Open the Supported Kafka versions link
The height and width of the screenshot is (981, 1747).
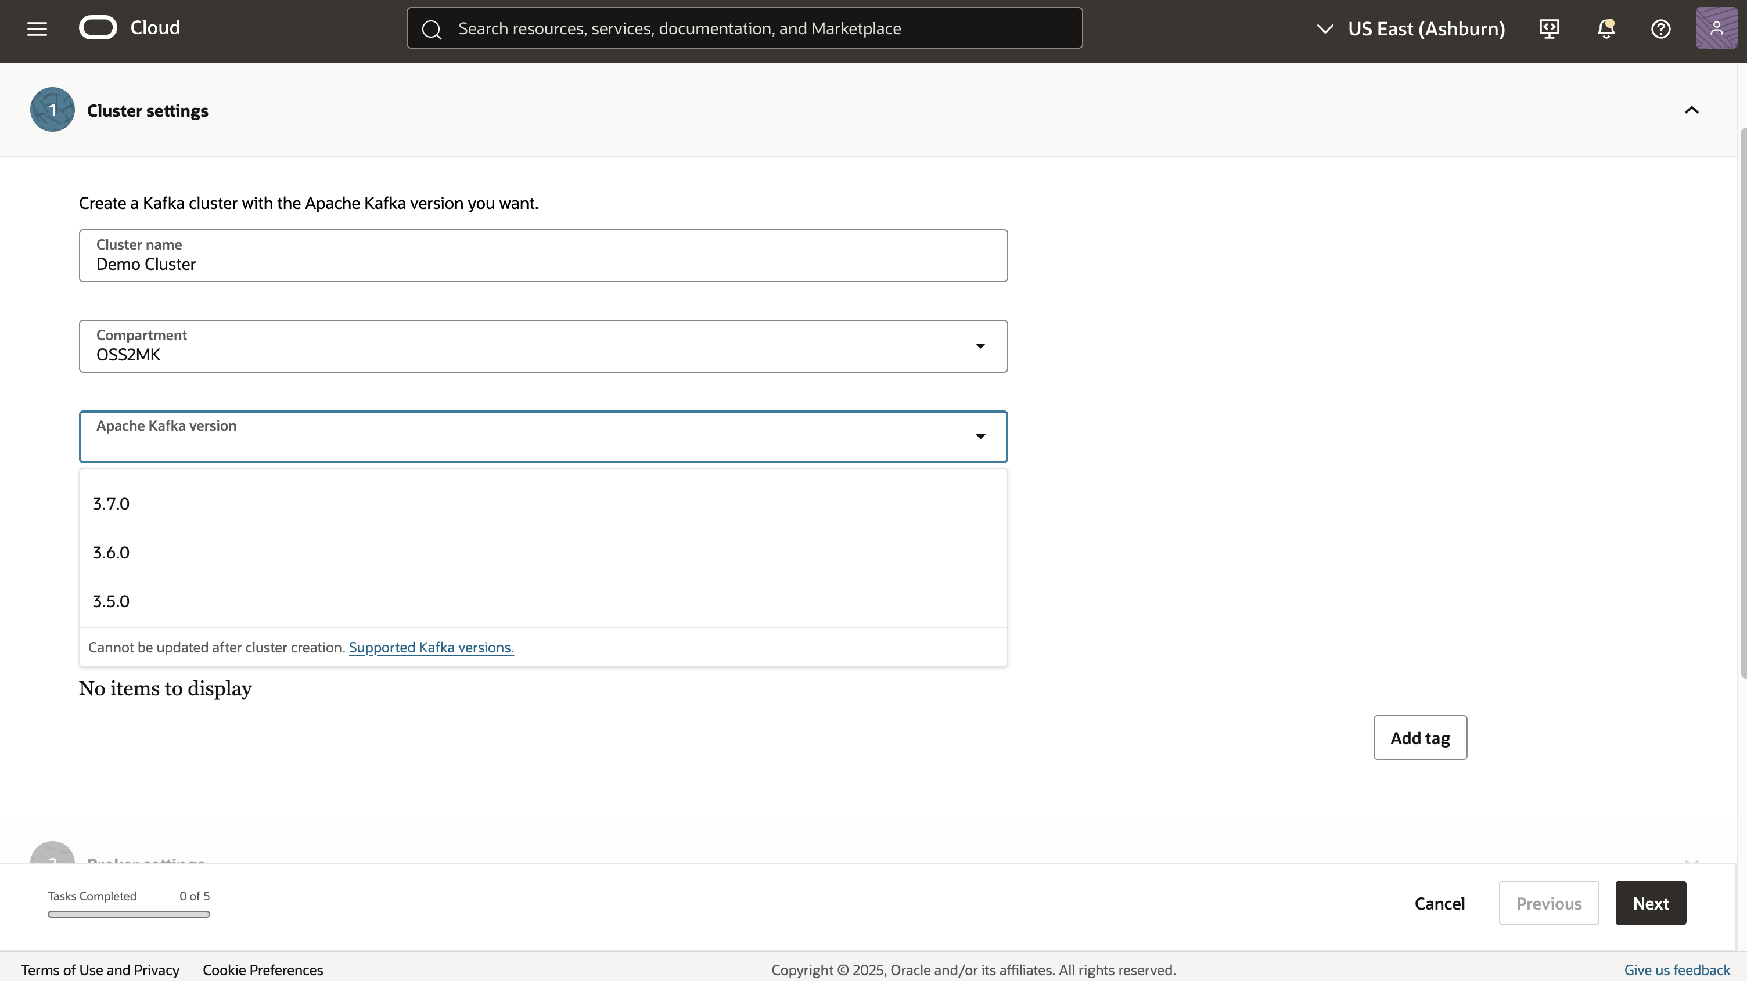pos(430,647)
